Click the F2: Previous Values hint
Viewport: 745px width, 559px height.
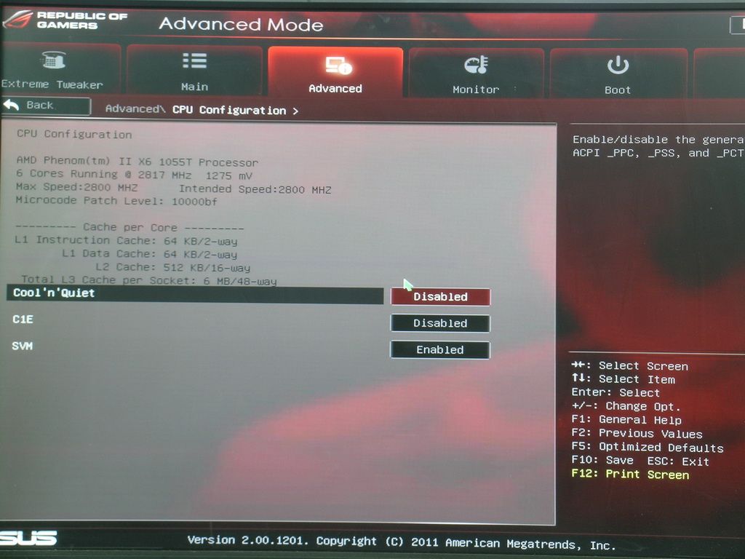[x=637, y=434]
